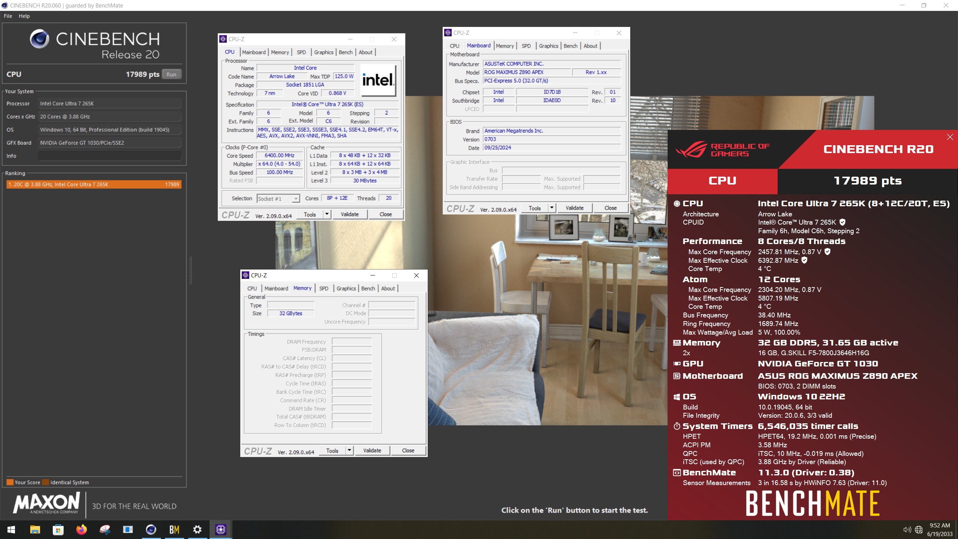Select the ranking row 20C @ 3.88 GHz
958x539 pixels.
(94, 184)
